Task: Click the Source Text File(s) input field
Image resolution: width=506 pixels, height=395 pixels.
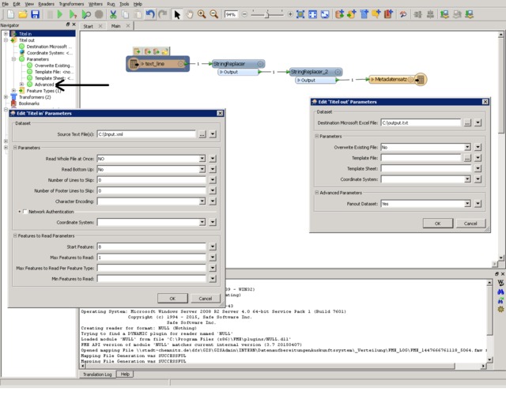Action: point(146,135)
